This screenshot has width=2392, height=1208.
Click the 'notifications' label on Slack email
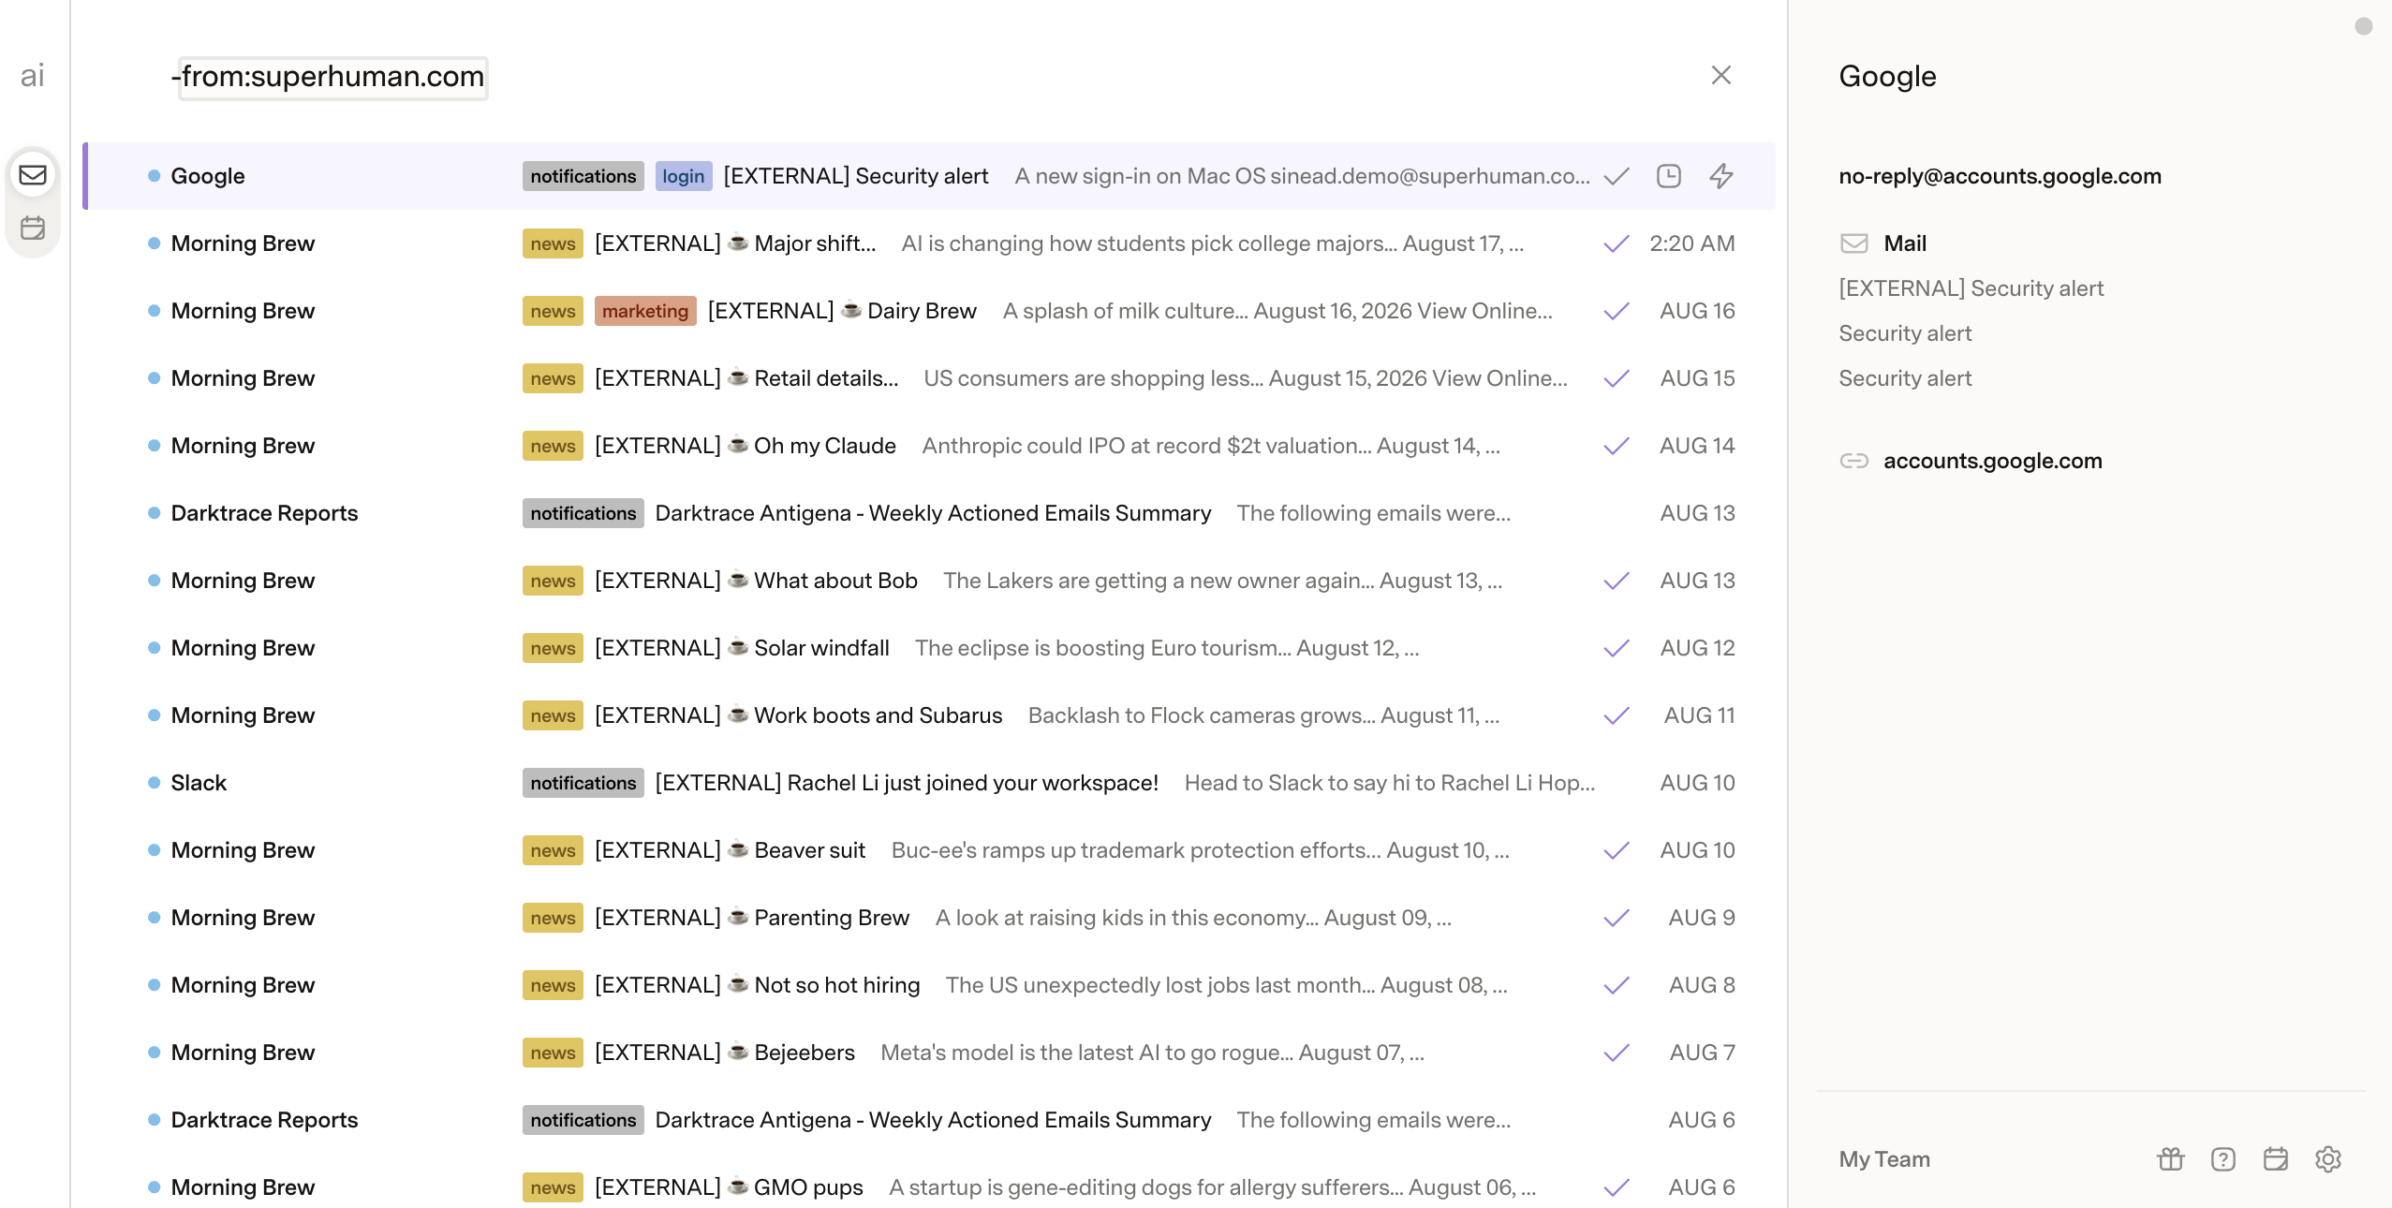pyautogui.click(x=583, y=783)
